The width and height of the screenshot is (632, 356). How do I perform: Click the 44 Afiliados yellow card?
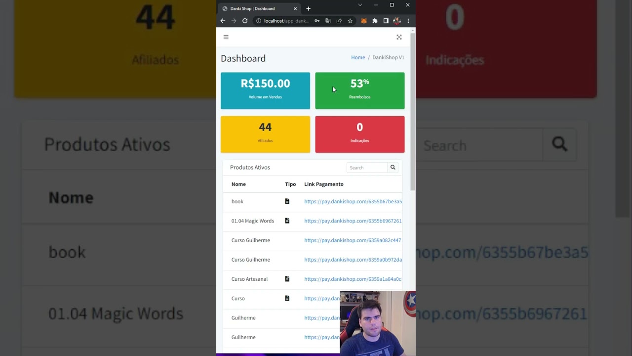(x=265, y=134)
